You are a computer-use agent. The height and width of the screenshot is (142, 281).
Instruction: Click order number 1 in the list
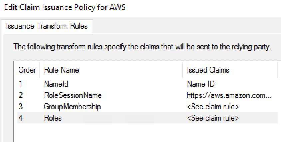[x=21, y=84]
